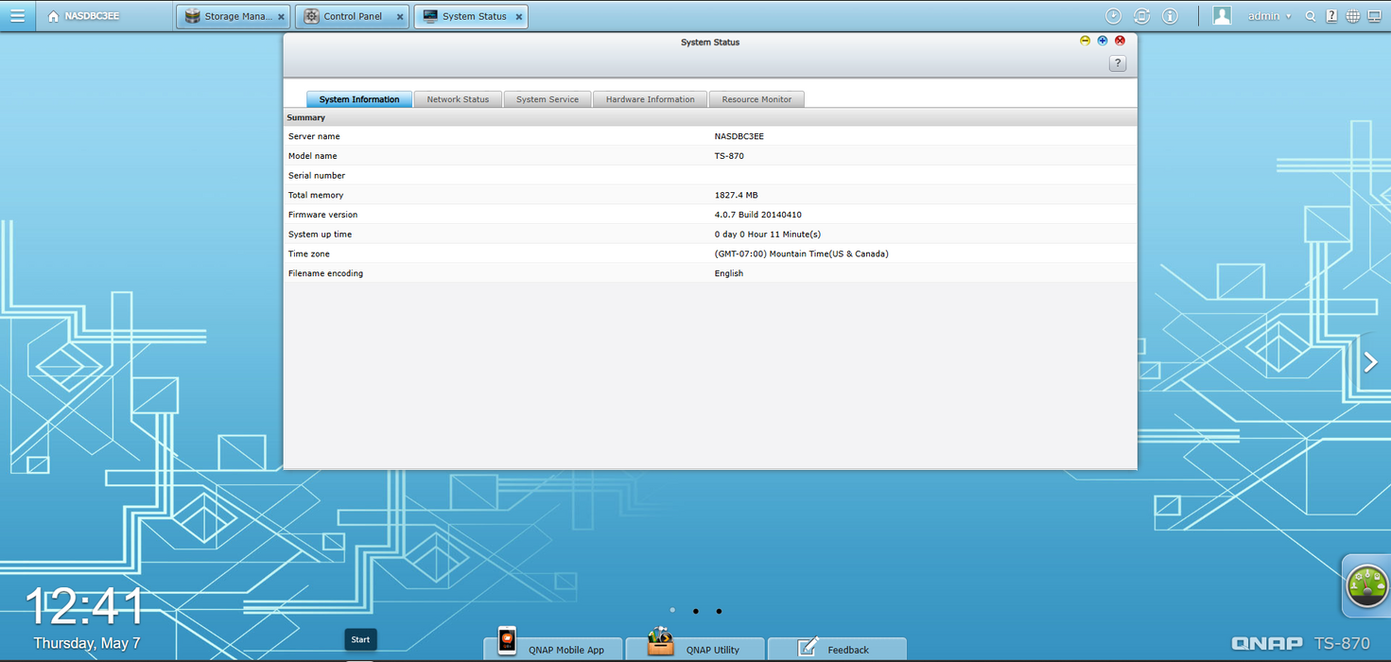
Task: Open the Feedback link
Action: tap(837, 649)
